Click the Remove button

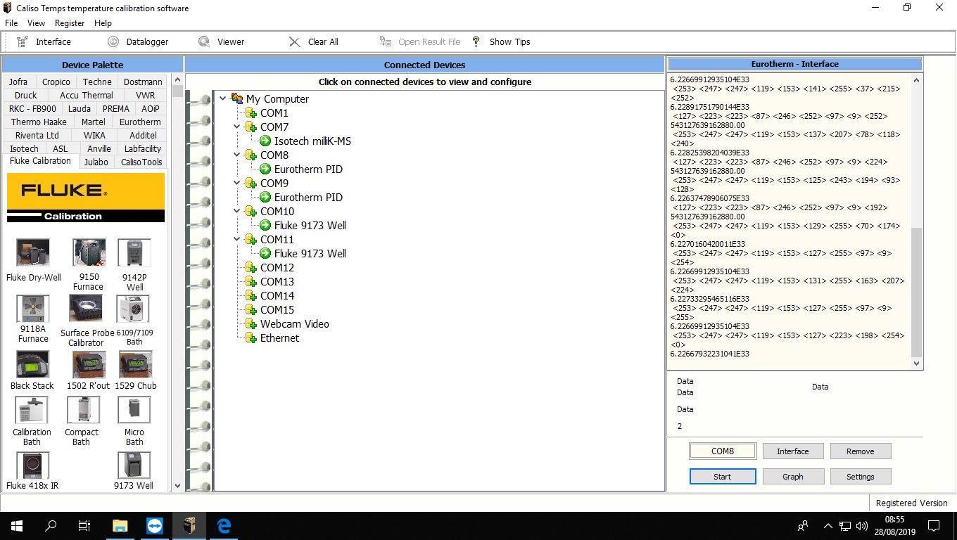pos(861,451)
